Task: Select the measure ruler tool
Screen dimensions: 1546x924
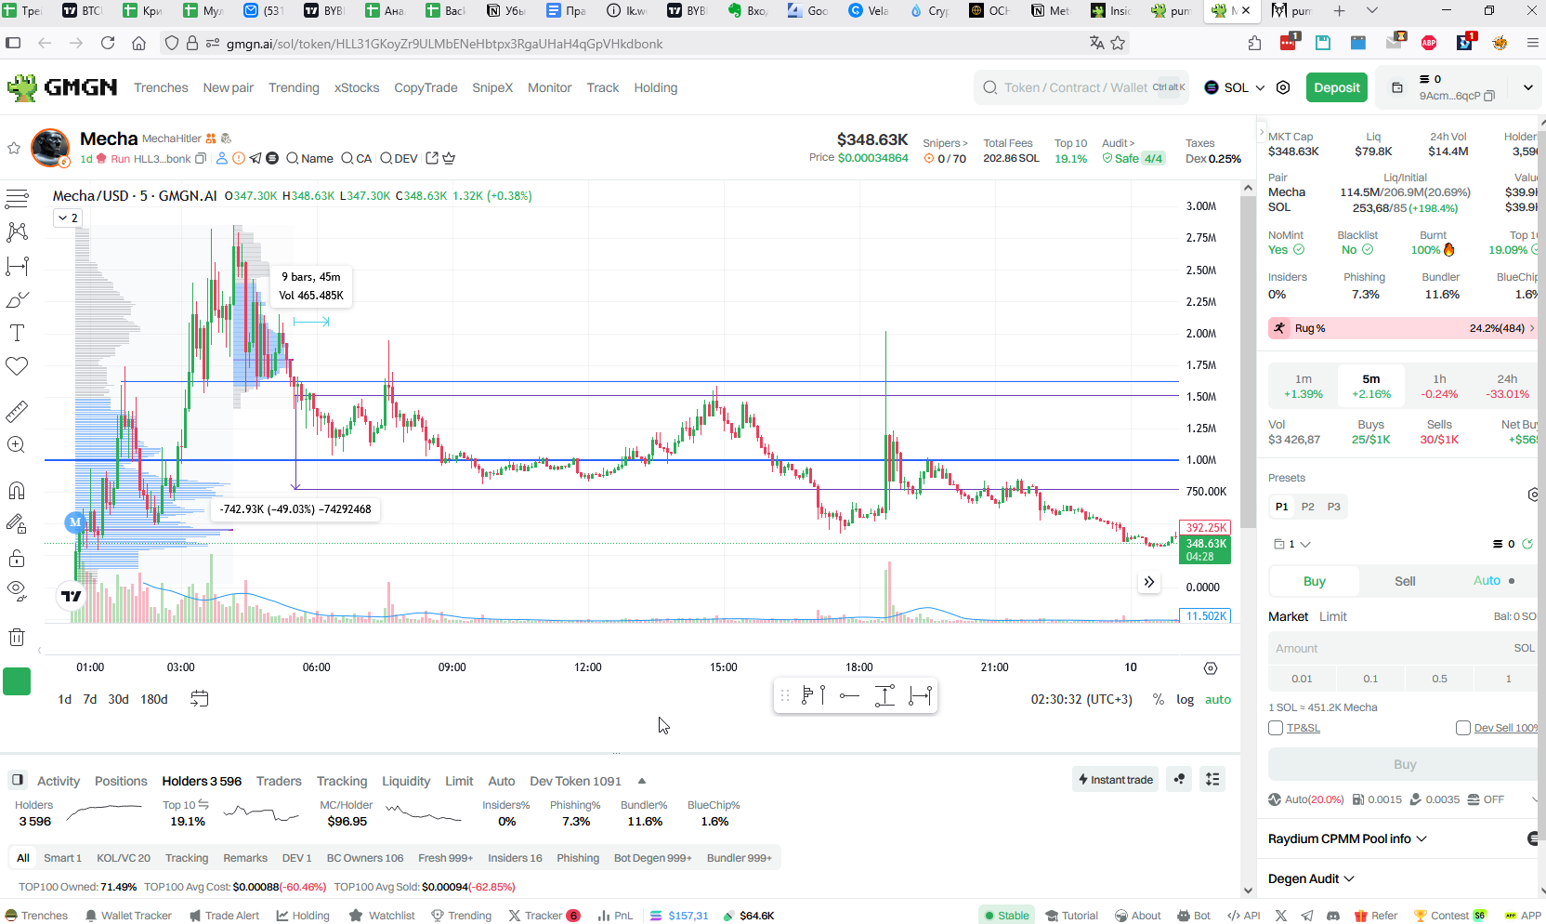Action: tap(17, 411)
